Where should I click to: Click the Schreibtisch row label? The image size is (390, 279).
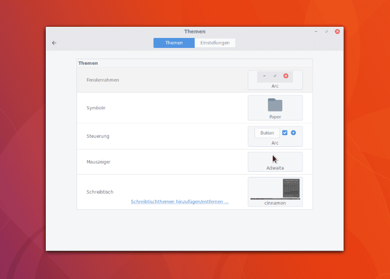coord(100,192)
